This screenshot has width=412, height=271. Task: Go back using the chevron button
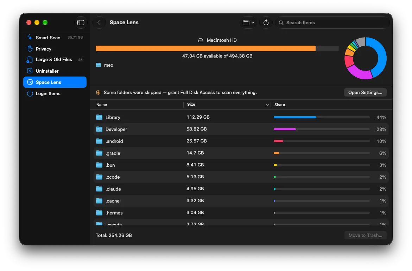point(99,22)
